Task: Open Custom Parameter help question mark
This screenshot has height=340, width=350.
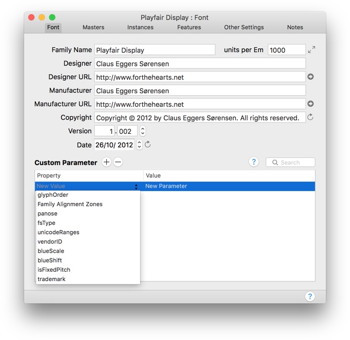Action: pyautogui.click(x=254, y=162)
